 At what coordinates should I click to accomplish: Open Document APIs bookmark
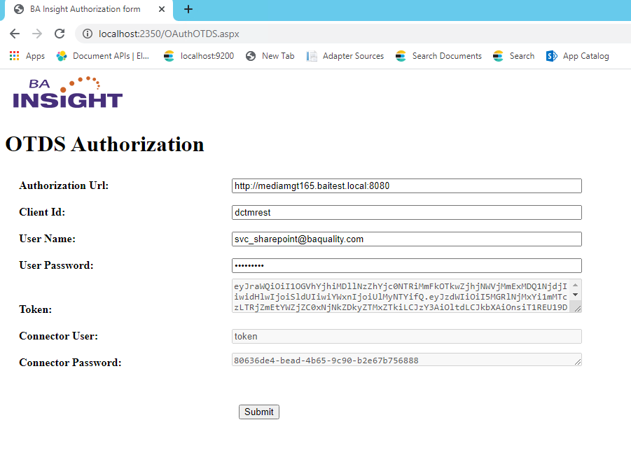coord(103,56)
